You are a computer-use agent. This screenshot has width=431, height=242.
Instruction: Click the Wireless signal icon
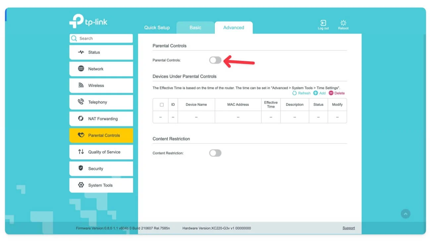81,85
